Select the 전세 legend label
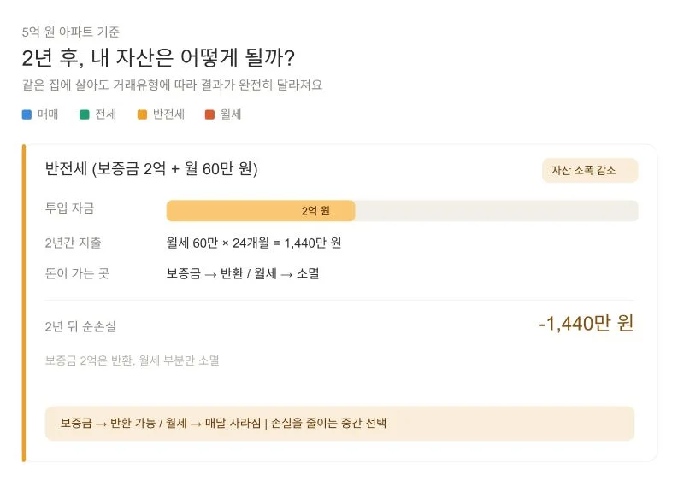 click(x=105, y=114)
